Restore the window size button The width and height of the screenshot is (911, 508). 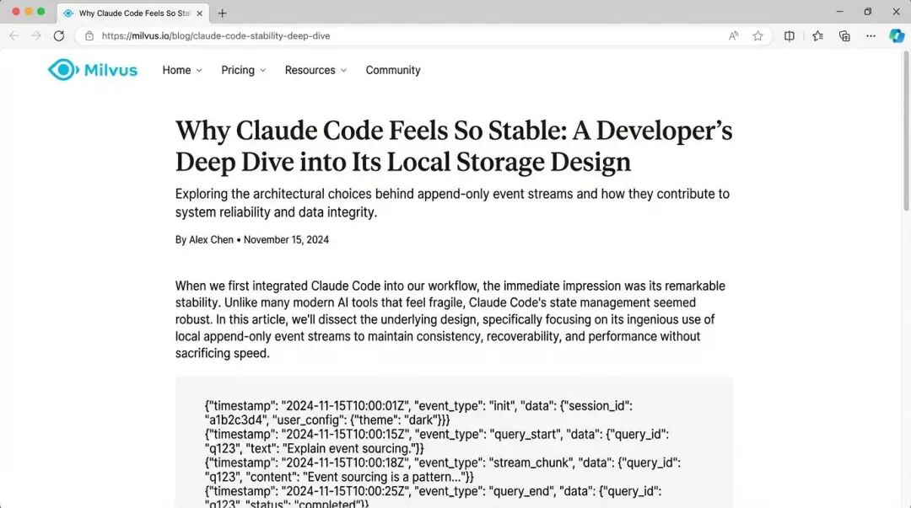coord(867,12)
